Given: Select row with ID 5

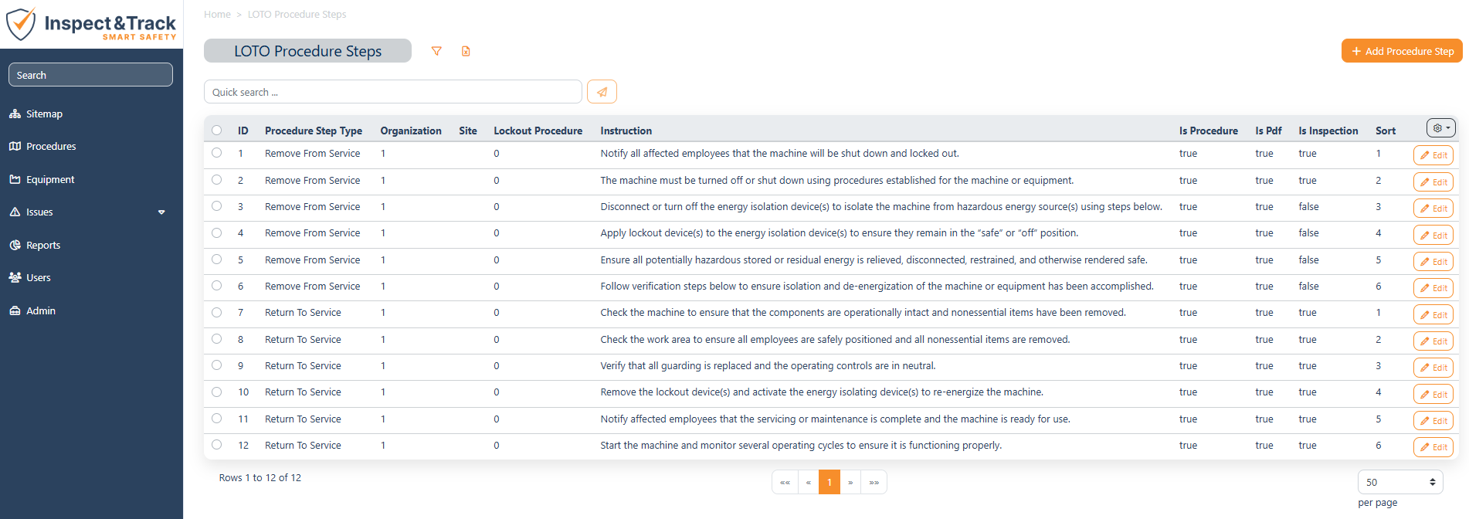Looking at the screenshot, I should (x=216, y=259).
